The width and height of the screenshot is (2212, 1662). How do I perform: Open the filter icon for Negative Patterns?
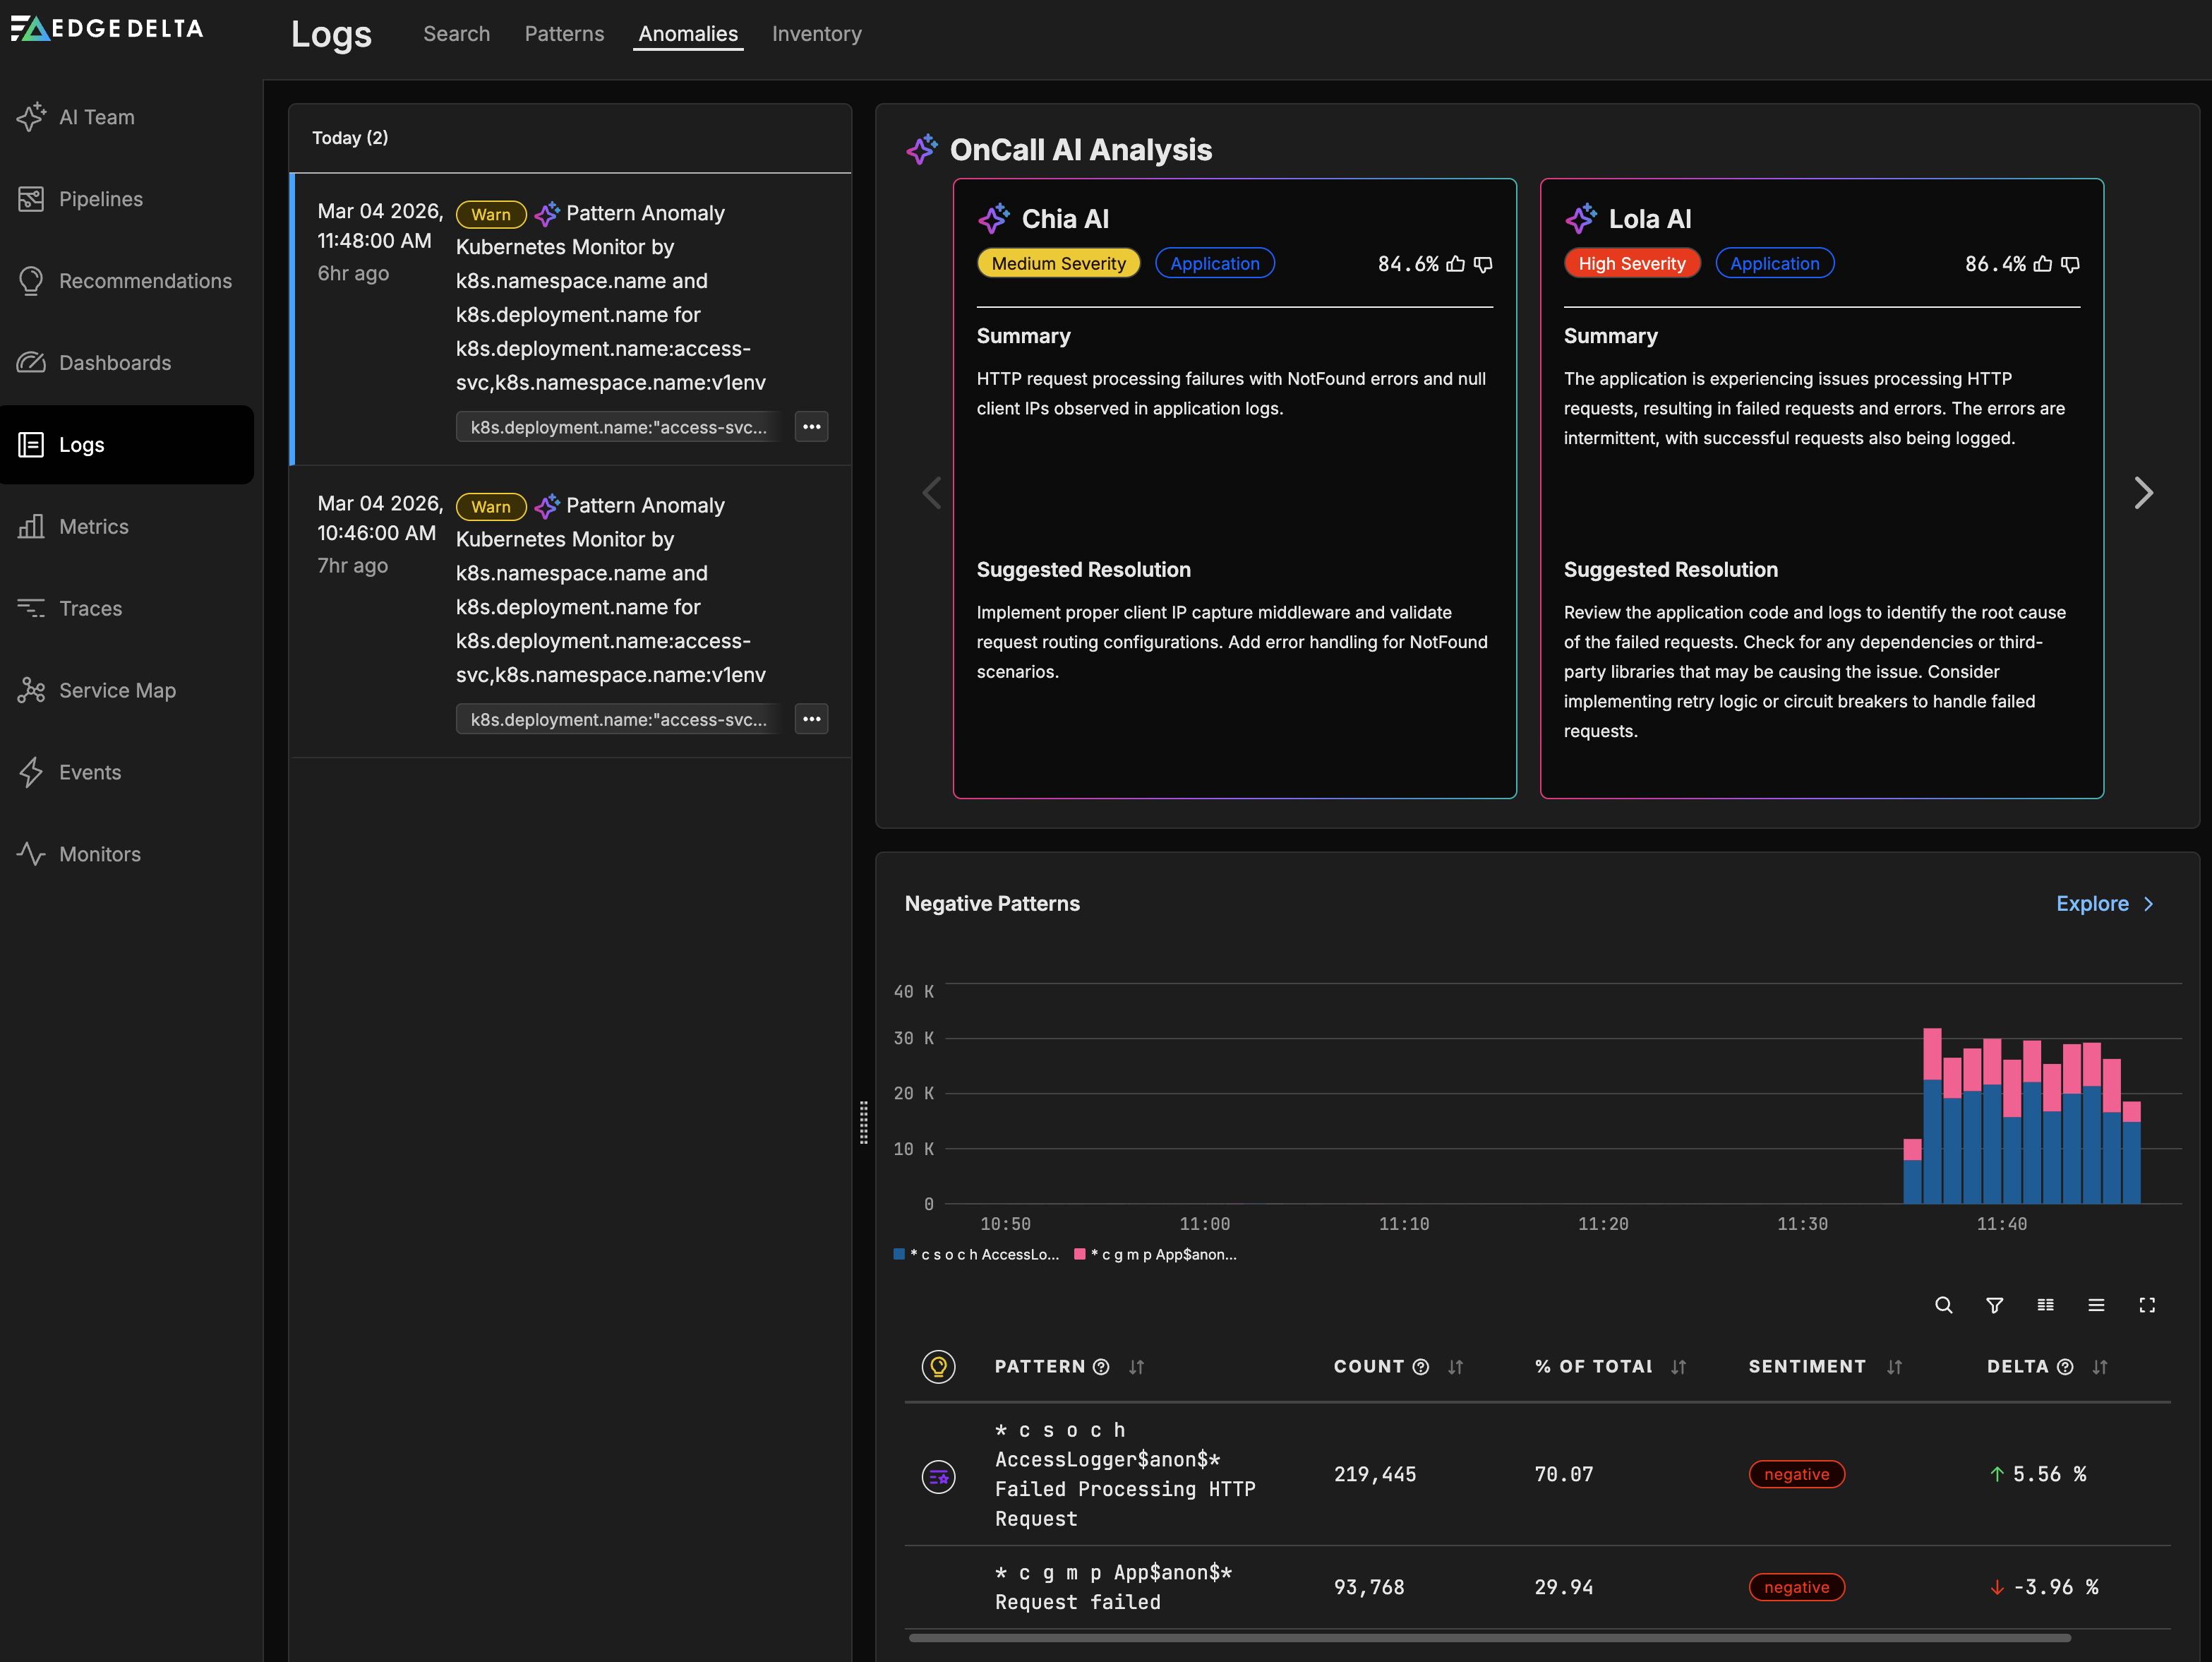point(1995,1305)
